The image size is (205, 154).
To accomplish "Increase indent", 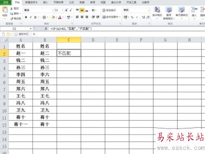I will [x=98, y=17].
